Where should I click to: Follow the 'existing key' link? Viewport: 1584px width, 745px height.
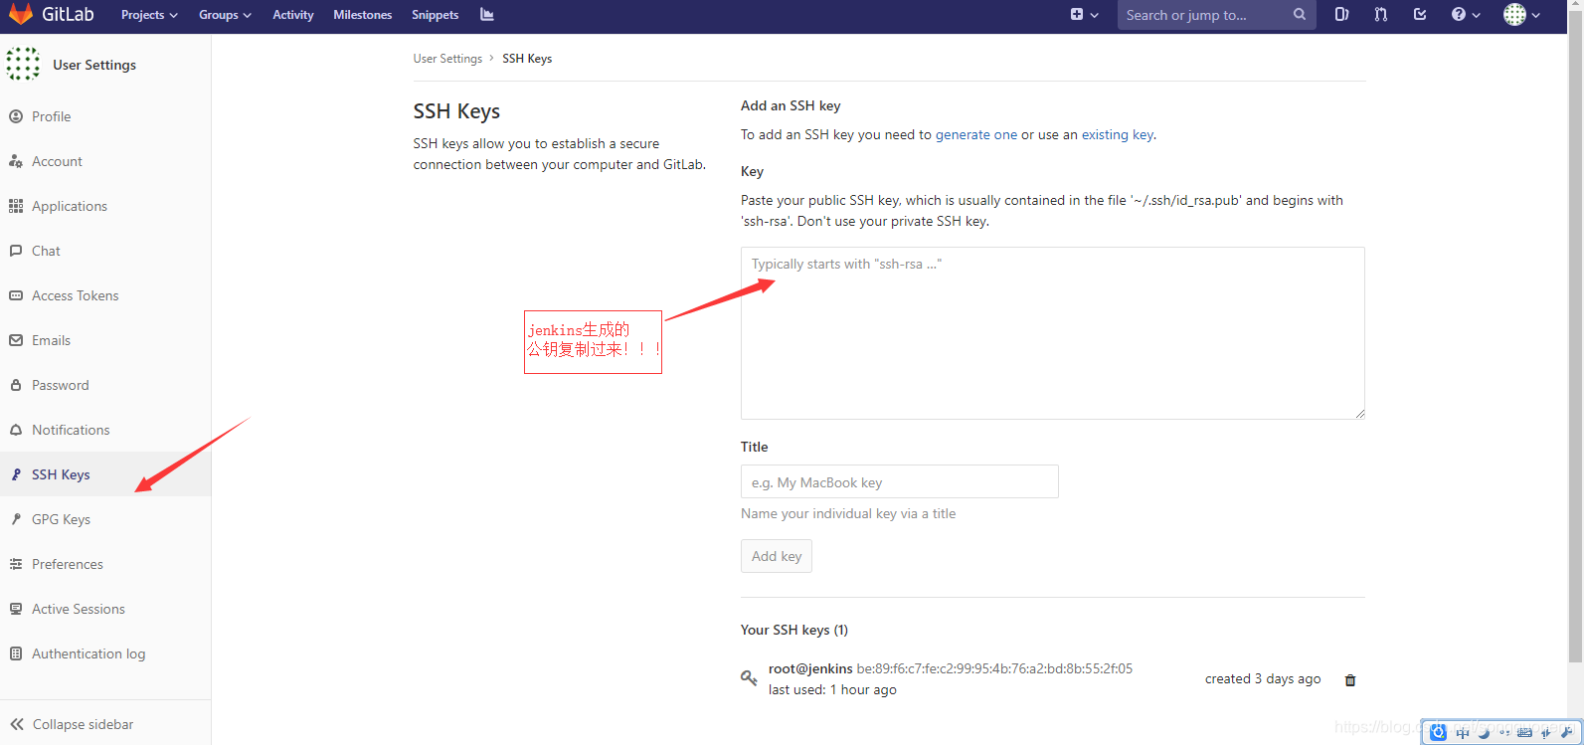pyautogui.click(x=1118, y=134)
